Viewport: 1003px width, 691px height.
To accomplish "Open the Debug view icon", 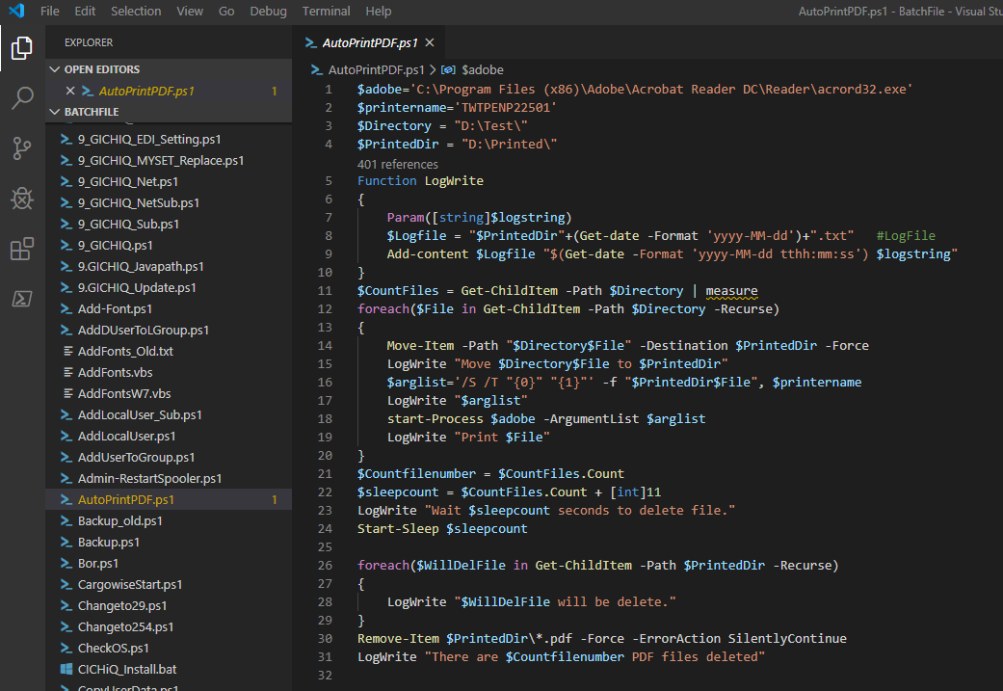I will click(x=22, y=199).
